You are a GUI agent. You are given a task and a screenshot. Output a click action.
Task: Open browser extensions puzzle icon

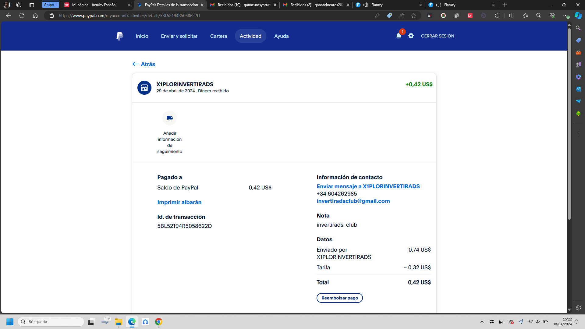click(497, 16)
